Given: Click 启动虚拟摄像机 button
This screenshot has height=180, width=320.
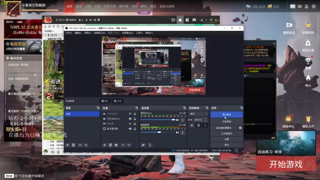Looking at the screenshot, I should point(224,128).
